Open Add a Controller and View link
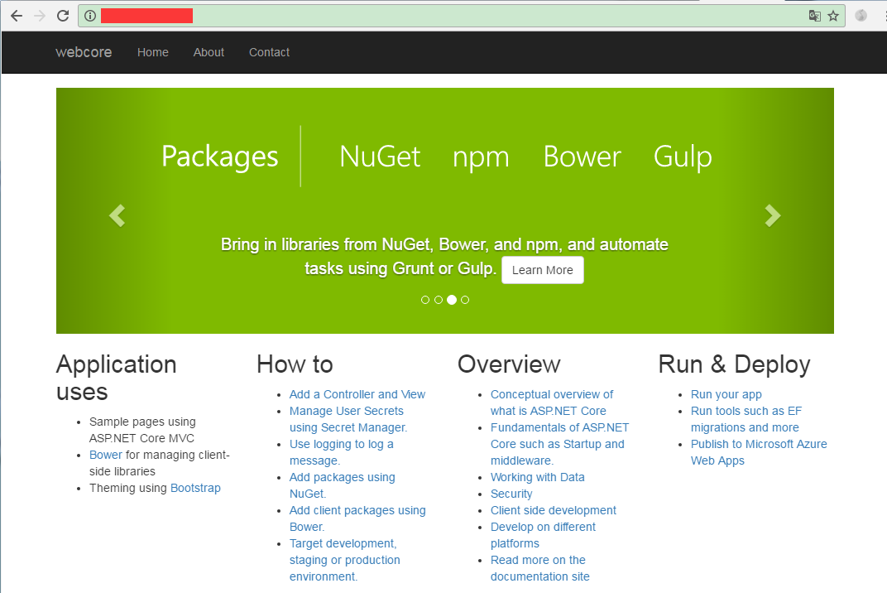The height and width of the screenshot is (593, 887). tap(357, 394)
